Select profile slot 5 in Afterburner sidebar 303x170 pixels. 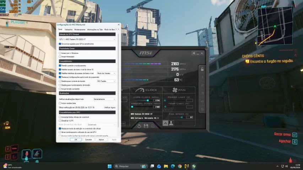[202, 109]
